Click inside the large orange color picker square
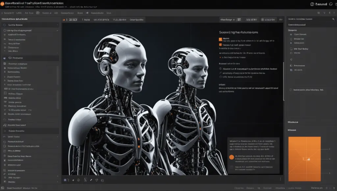Image resolution: width=337 pixels, height=191 pixels. pos(304,159)
